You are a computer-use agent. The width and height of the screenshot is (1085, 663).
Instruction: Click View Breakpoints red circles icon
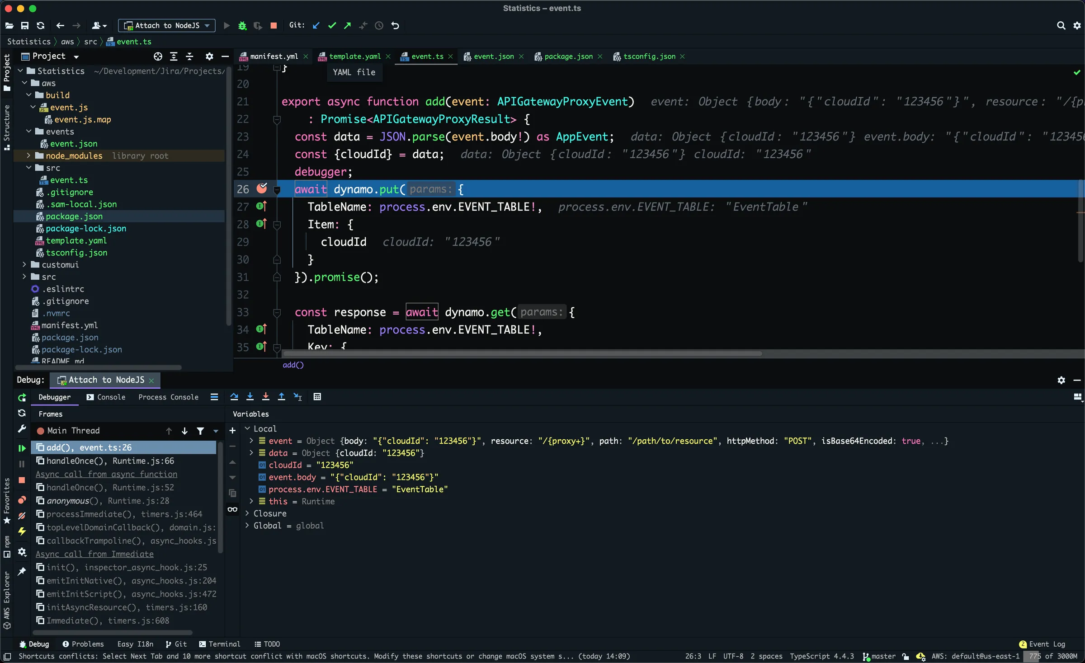click(22, 500)
